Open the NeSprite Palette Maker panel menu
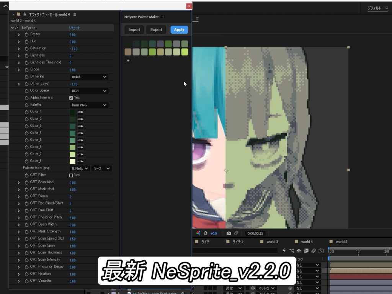 pos(163,17)
